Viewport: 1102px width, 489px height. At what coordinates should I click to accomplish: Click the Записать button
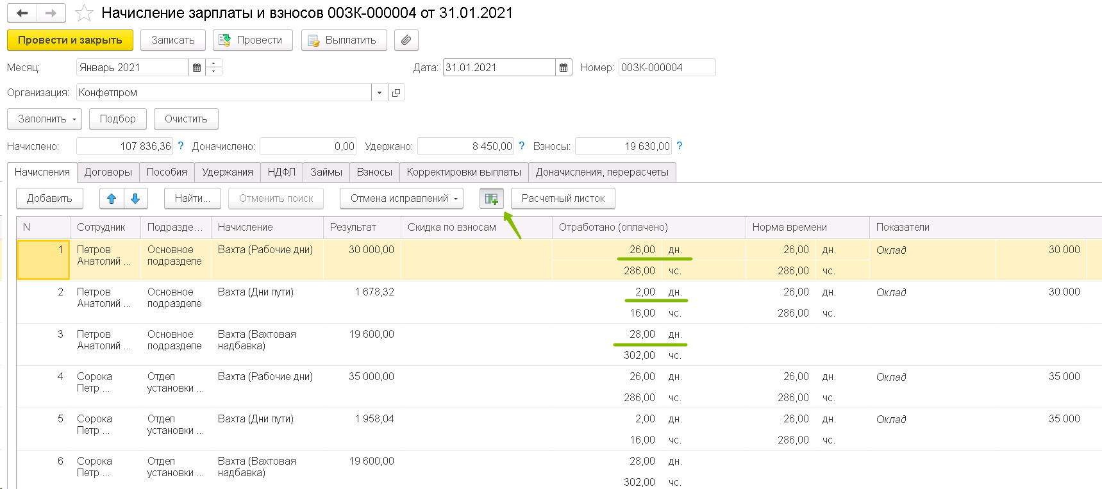[173, 40]
